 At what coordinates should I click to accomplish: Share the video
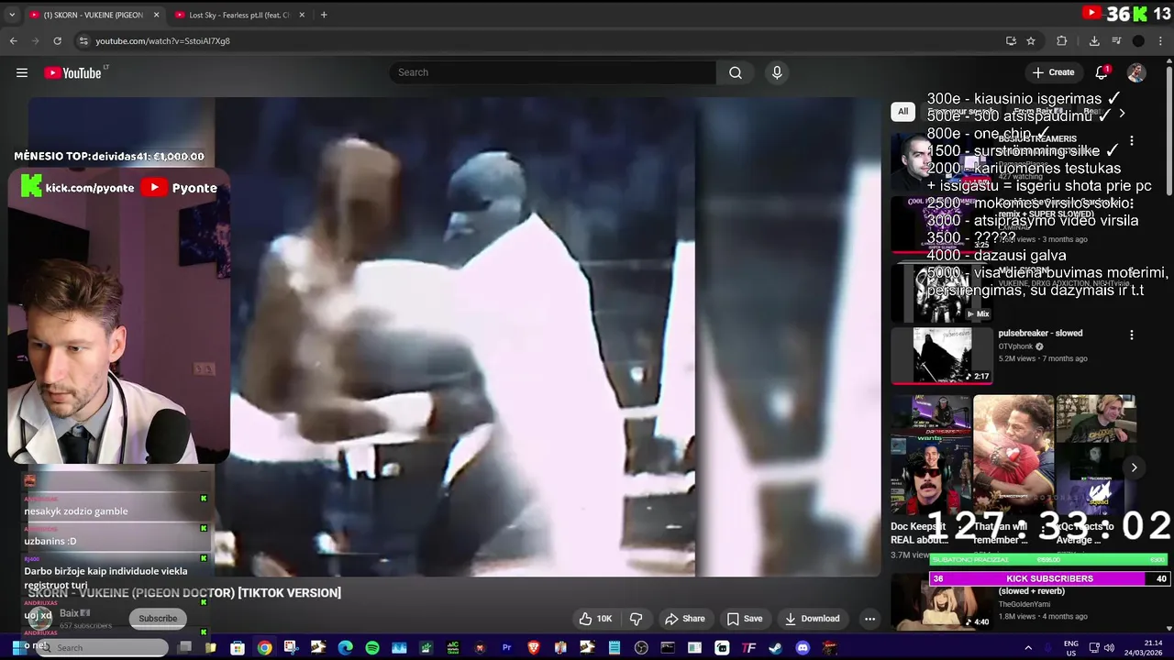685,619
